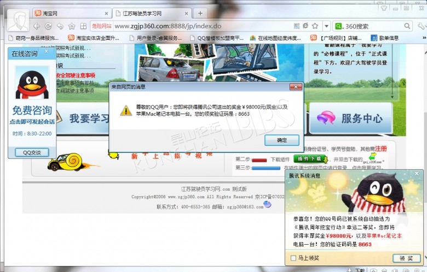Click the QQ交谈 button
The height and width of the screenshot is (272, 427).
pyautogui.click(x=32, y=152)
